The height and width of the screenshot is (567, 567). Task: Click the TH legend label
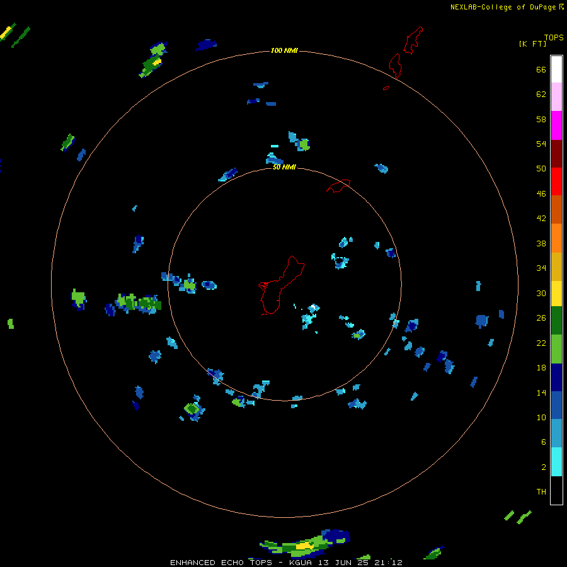(x=541, y=491)
